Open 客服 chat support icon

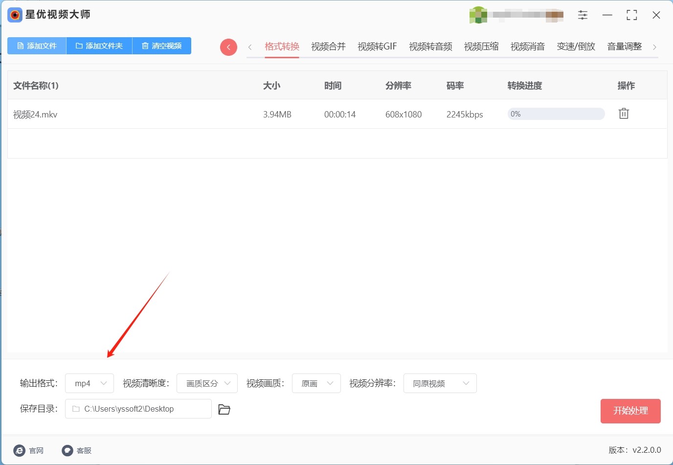(x=67, y=450)
